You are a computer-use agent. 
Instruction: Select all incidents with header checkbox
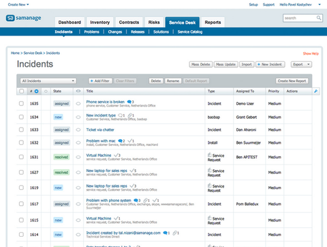(x=22, y=91)
